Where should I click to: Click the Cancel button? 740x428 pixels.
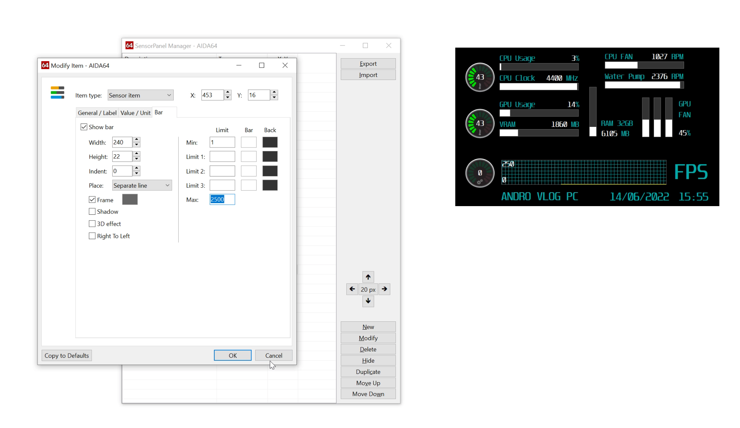coord(274,356)
